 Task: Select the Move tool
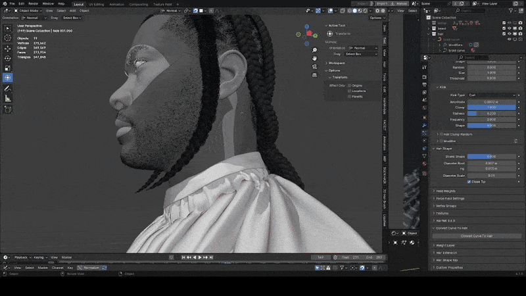[7, 48]
